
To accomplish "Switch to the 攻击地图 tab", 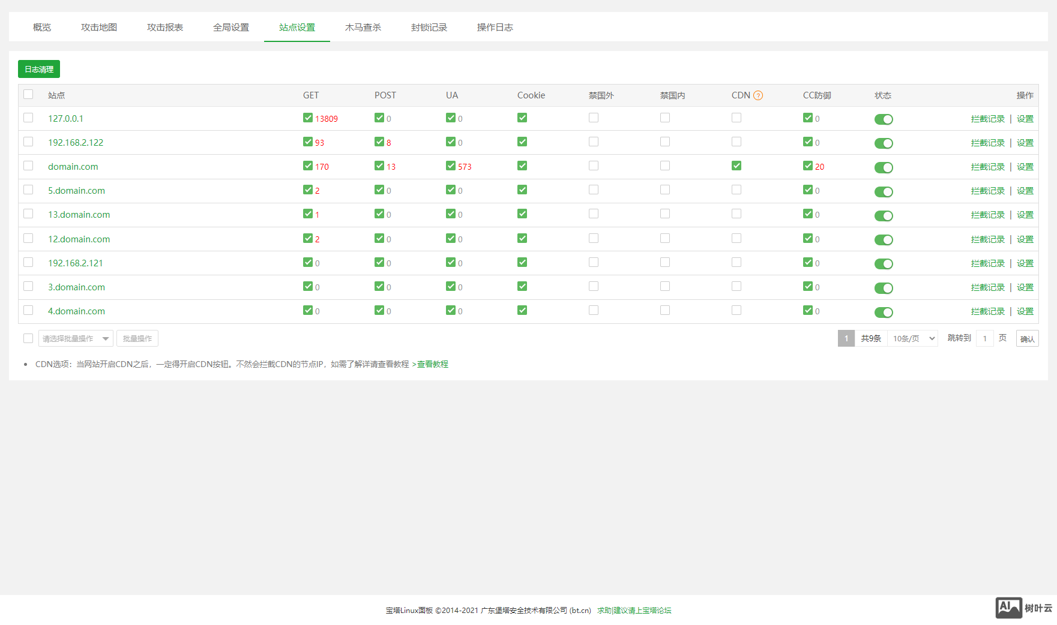I will pos(99,28).
